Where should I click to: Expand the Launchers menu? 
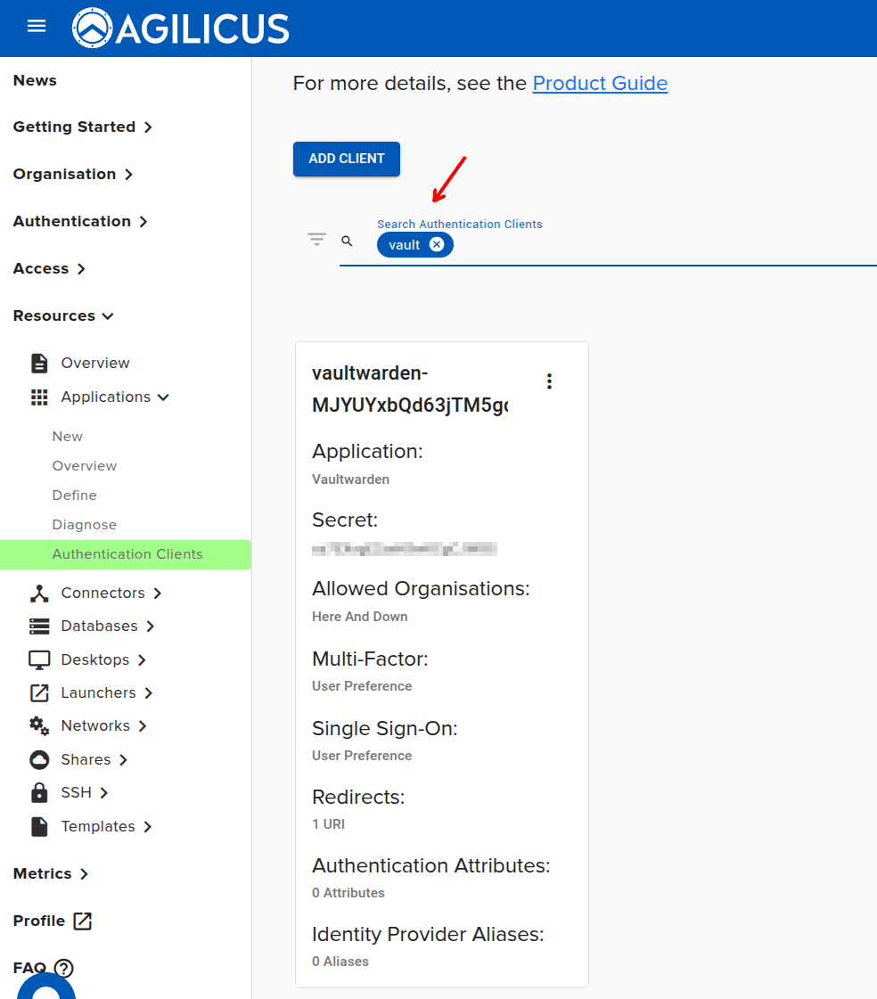[x=106, y=692]
